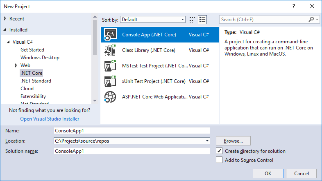Open the Location path dropdown arrow
Image resolution: width=322 pixels, height=181 pixels.
[207, 141]
